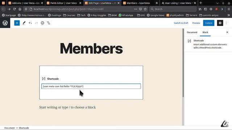This screenshot has height=130, width=232.
Task: Close the Add-ons browser tab
Action: 42,3
